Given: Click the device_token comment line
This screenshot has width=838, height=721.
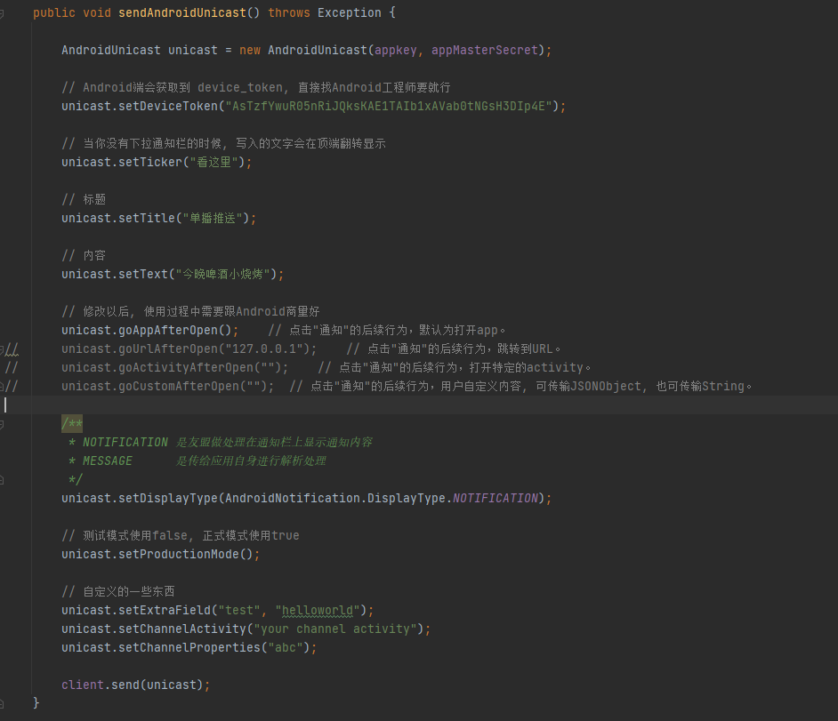Looking at the screenshot, I should [x=255, y=88].
